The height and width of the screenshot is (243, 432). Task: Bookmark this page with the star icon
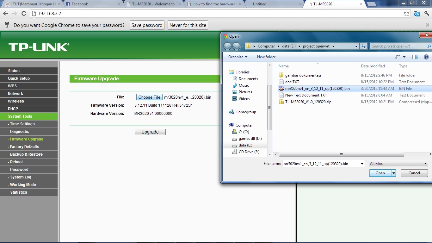pyautogui.click(x=406, y=13)
